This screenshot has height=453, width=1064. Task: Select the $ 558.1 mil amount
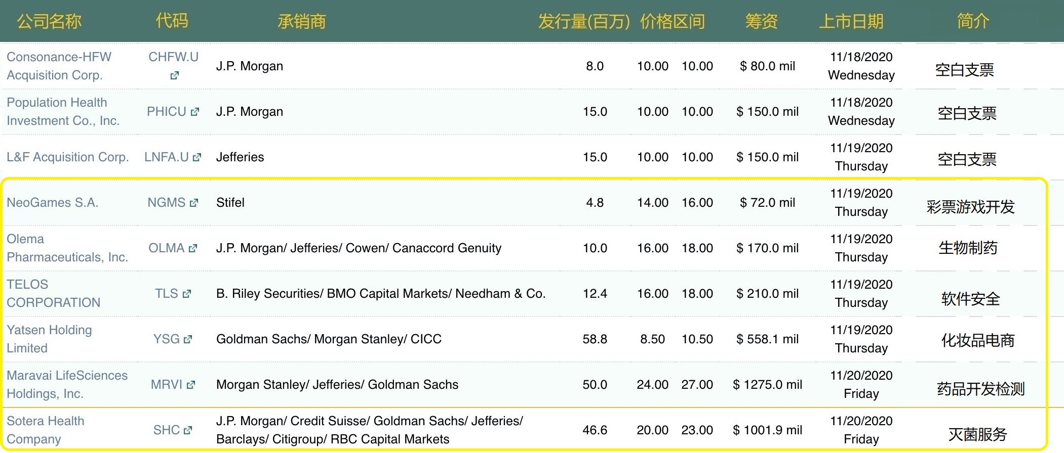tap(767, 339)
